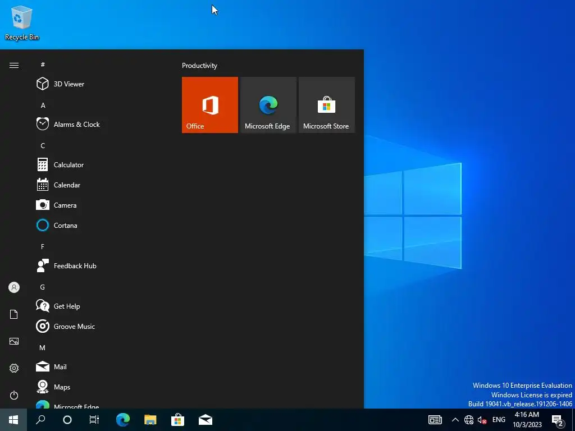Switch input language ENG

click(x=499, y=420)
